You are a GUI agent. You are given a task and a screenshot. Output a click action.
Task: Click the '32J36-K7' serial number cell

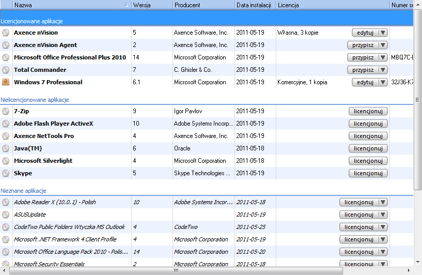(x=402, y=82)
